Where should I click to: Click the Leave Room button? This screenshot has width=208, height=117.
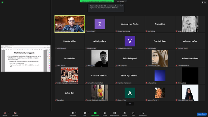pyautogui.click(x=201, y=114)
